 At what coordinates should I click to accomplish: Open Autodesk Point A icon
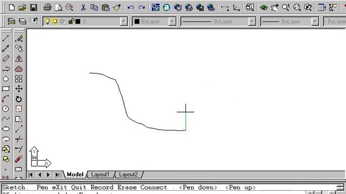167,8
